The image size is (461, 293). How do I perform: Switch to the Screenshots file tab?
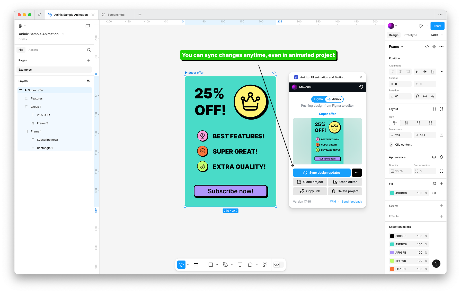[x=116, y=15]
